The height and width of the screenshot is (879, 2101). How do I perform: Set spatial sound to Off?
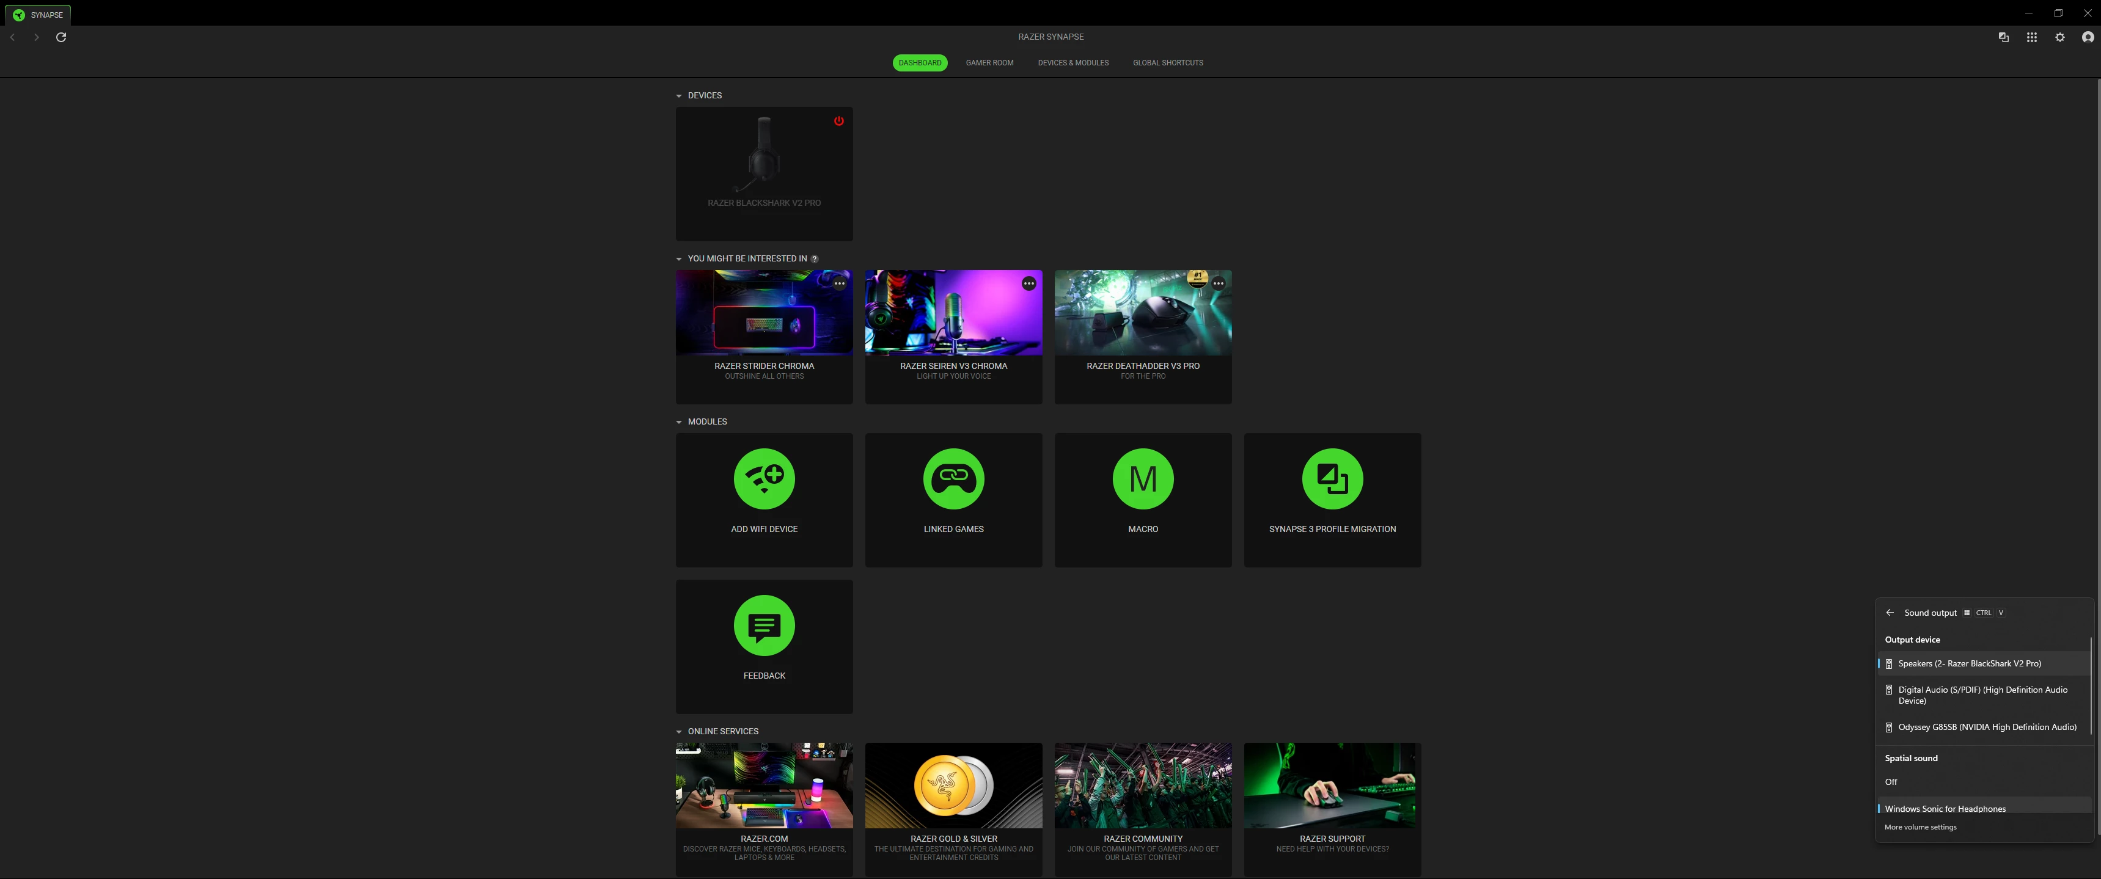[1891, 782]
